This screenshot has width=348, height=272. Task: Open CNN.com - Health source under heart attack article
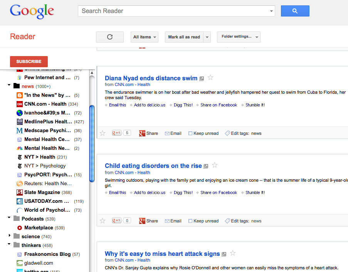(132, 260)
